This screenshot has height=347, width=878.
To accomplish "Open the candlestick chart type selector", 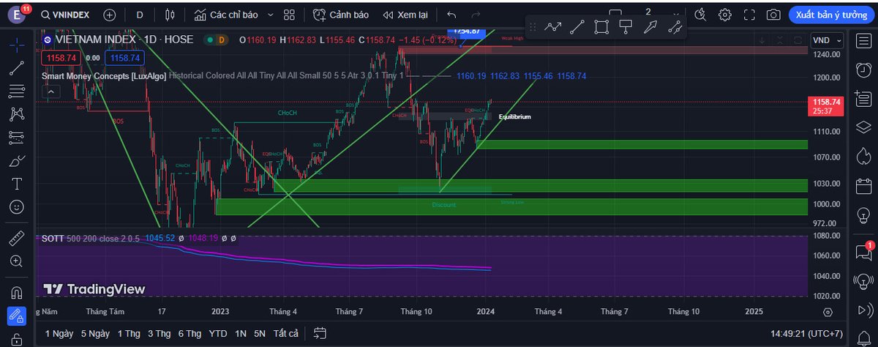I will pos(170,15).
